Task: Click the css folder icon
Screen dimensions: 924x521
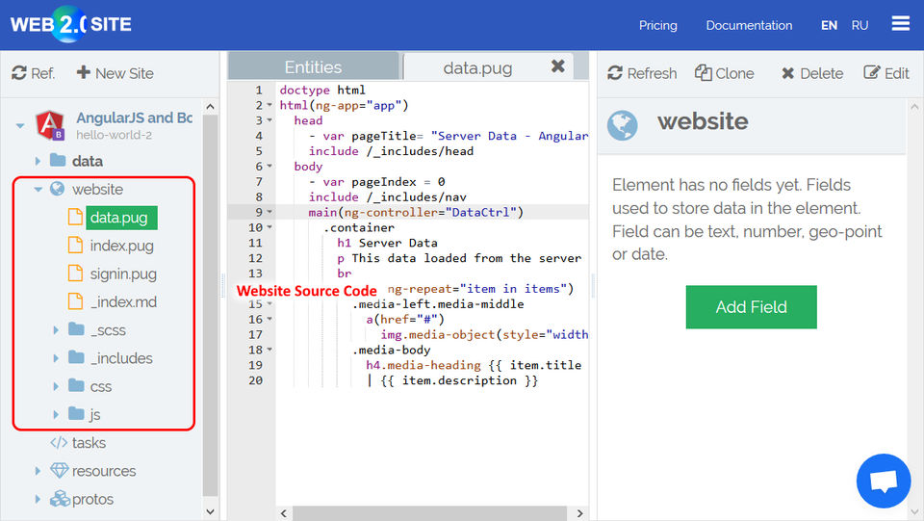Action: [x=76, y=385]
